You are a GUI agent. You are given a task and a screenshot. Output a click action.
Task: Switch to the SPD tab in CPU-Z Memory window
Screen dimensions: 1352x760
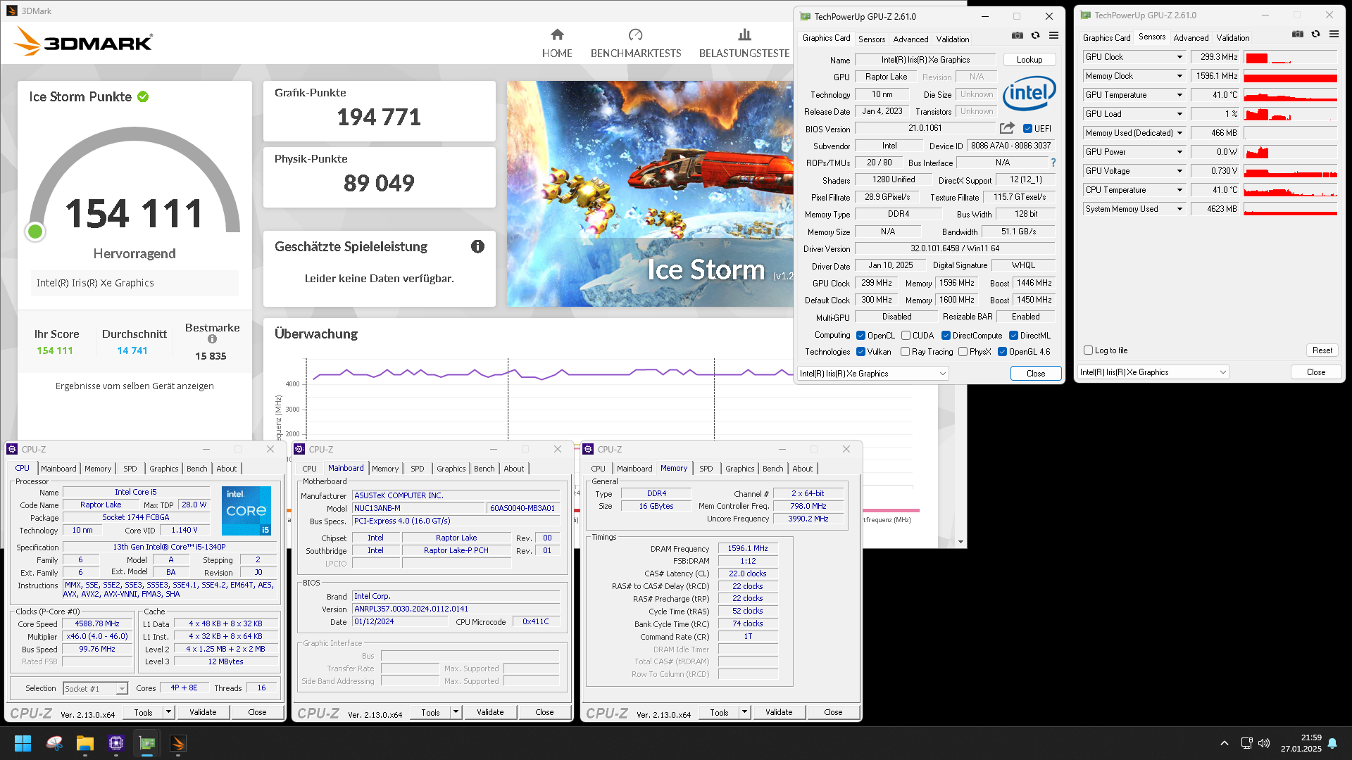pyautogui.click(x=706, y=469)
